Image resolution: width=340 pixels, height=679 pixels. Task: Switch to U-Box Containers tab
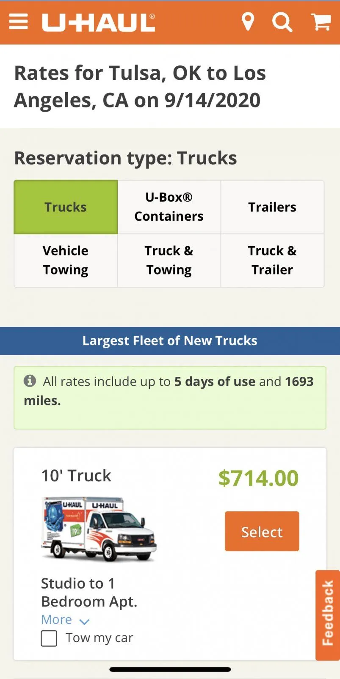pos(169,207)
